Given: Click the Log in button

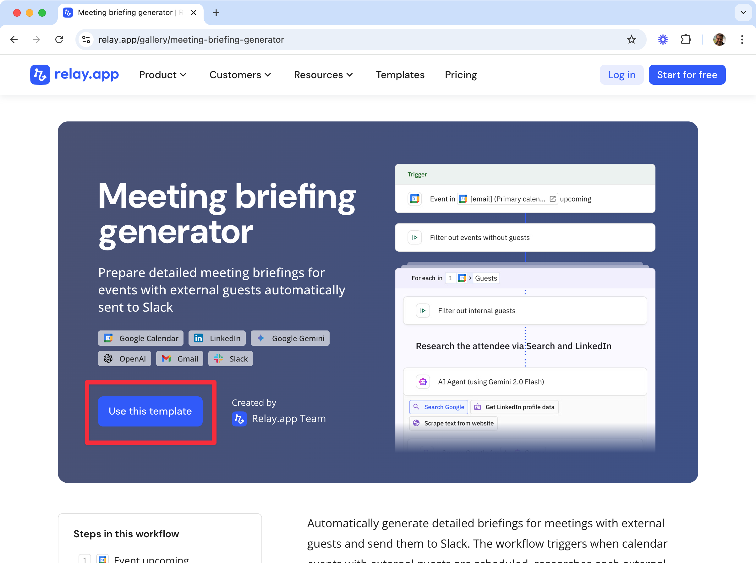Looking at the screenshot, I should click(x=621, y=75).
